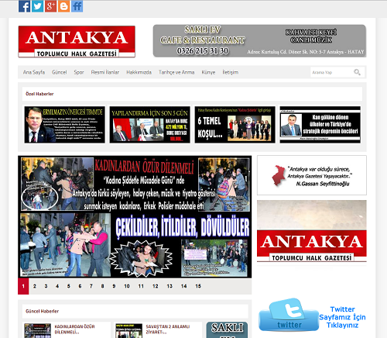Viewport: 387px width, 338px height.
Task: Open the Kadınlardan Özür Dilenmeli slider image
Action: click(135, 217)
